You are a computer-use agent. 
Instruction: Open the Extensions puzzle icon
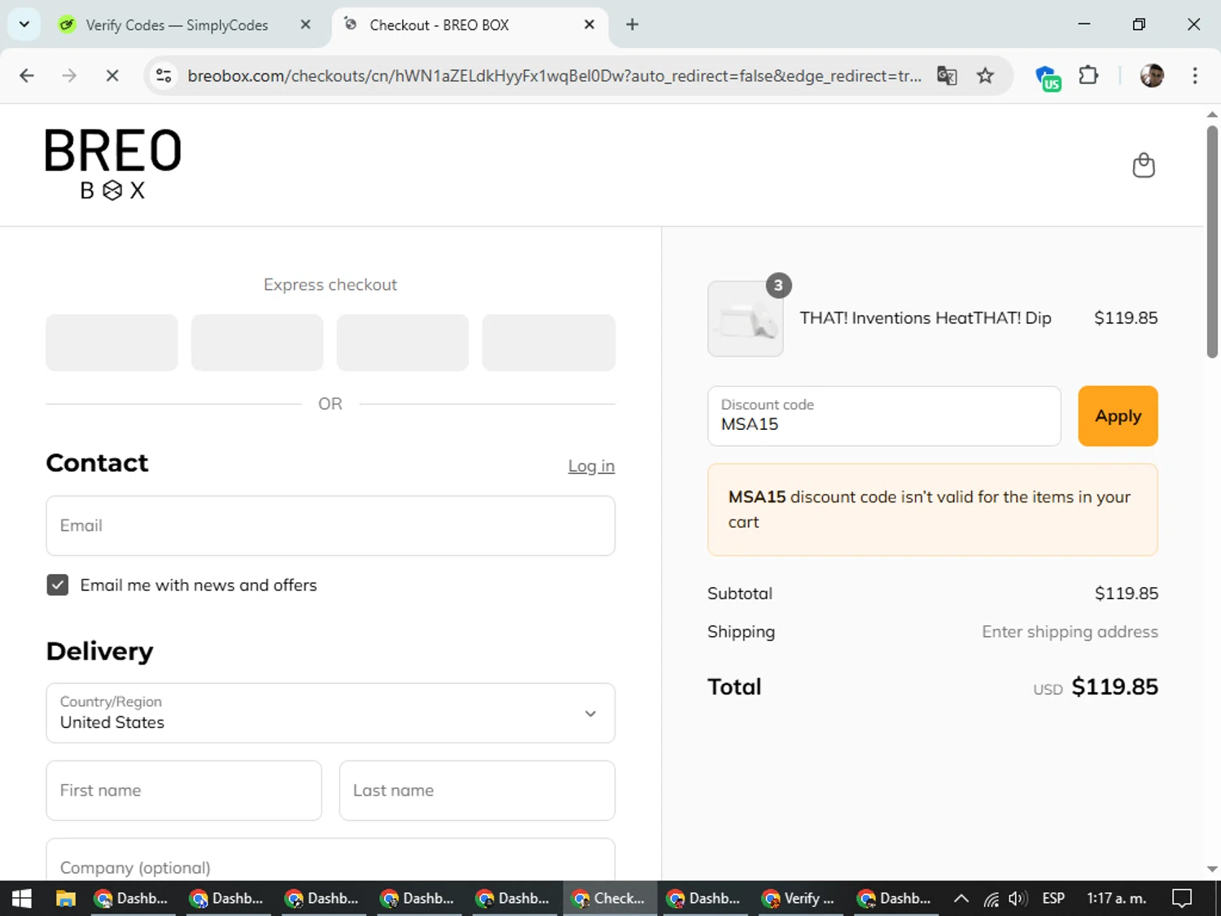click(1088, 76)
